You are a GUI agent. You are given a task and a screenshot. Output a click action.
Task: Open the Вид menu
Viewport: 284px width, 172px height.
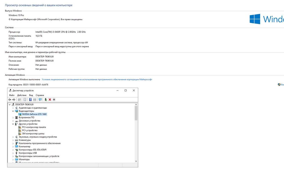(31, 95)
